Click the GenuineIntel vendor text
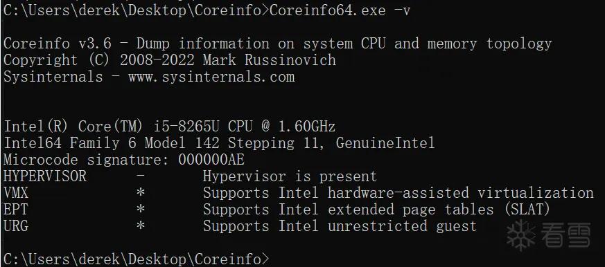 click(385, 143)
